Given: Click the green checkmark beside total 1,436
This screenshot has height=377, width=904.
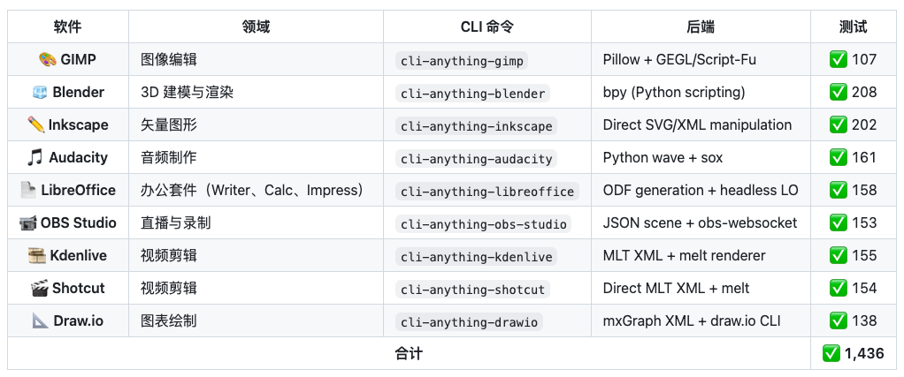Looking at the screenshot, I should pyautogui.click(x=831, y=354).
